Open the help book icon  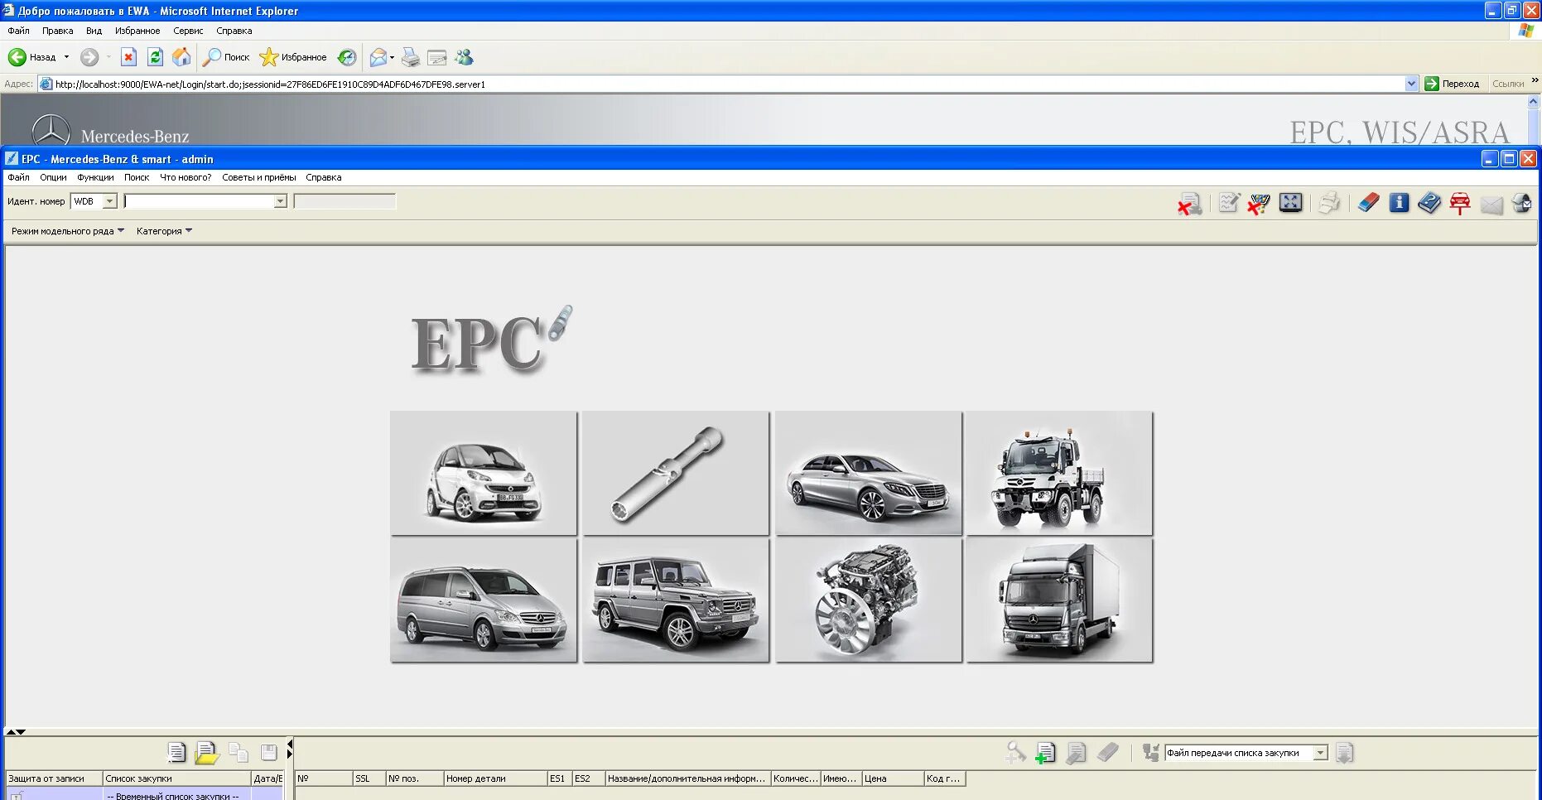pos(1429,203)
